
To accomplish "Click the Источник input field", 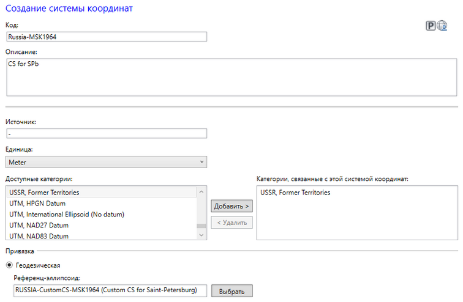I will click(x=107, y=133).
